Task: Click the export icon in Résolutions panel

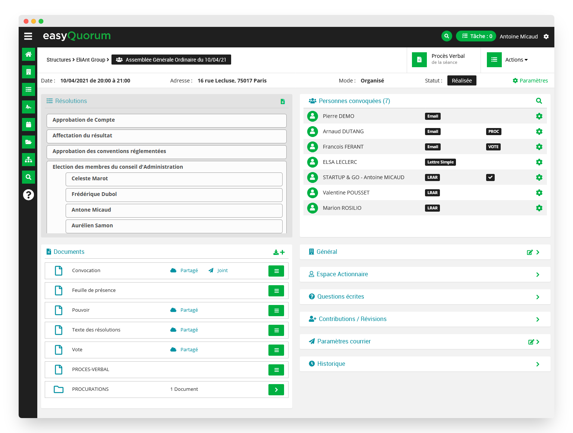Action: coord(283,102)
